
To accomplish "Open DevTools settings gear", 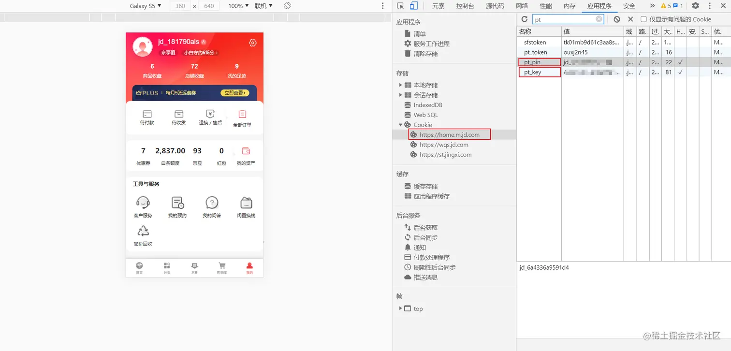I will pos(695,6).
